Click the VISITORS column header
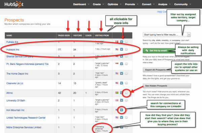This screenshot has width=202, height=133. coord(77,36)
